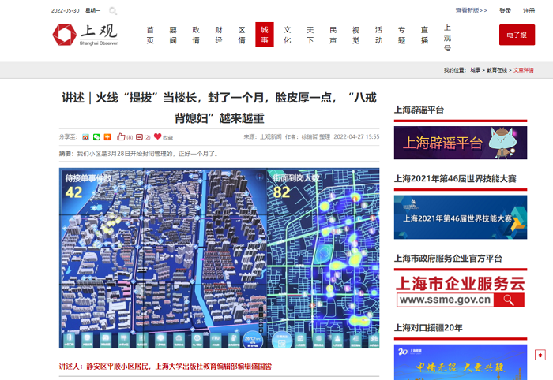Click the back-to-top arrow icon
The image size is (553, 380).
point(540,355)
